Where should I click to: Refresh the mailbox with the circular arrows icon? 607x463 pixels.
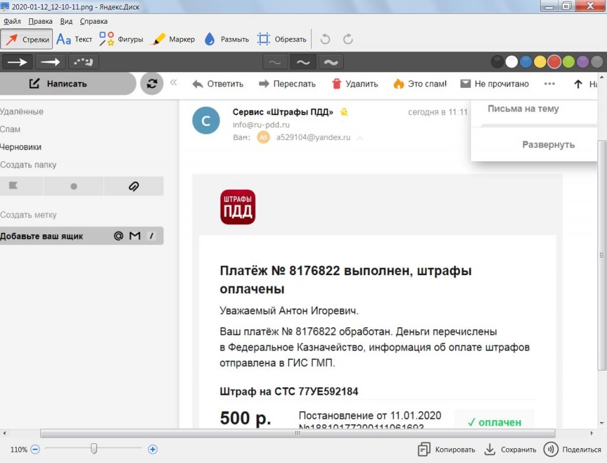(x=152, y=84)
